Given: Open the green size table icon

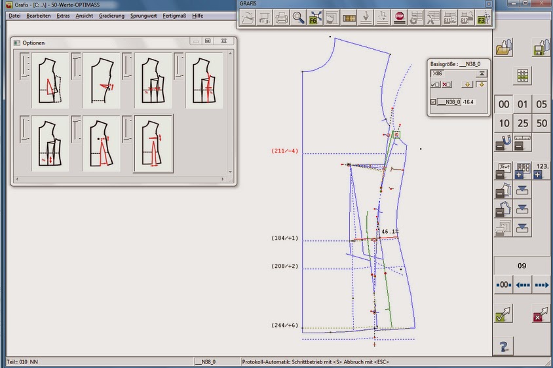Looking at the screenshot, I should (x=523, y=75).
